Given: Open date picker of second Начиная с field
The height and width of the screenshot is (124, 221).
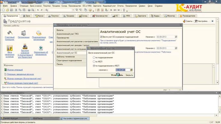Looking at the screenshot, I should [x=176, y=48].
